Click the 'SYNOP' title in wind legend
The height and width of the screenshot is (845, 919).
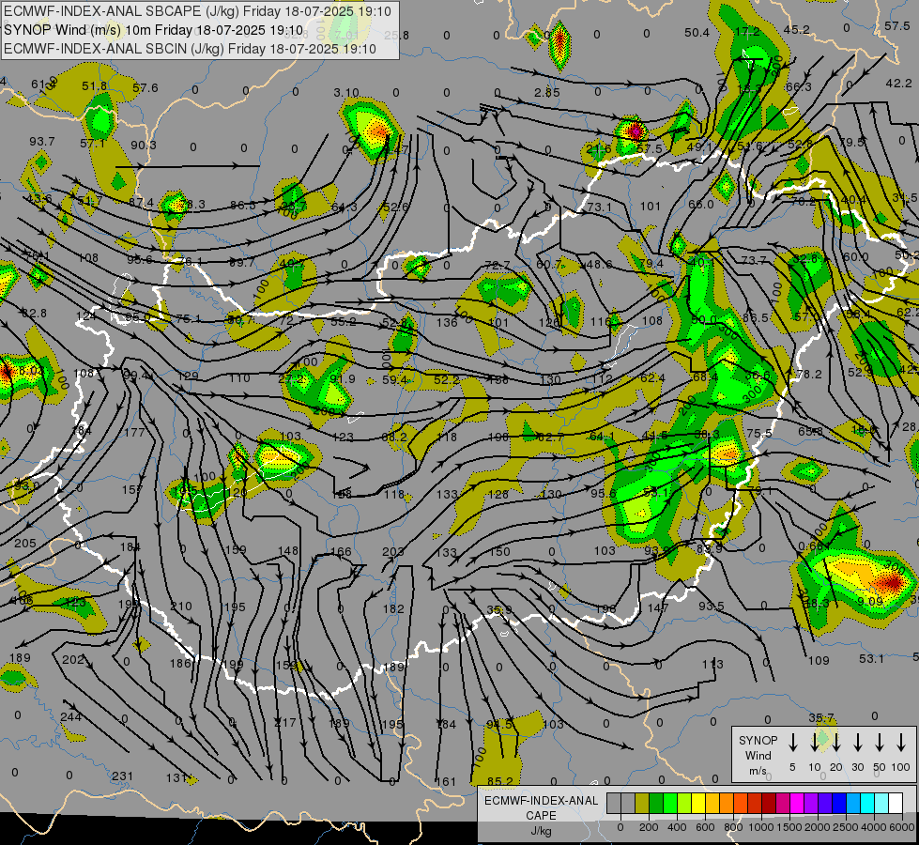tap(758, 740)
